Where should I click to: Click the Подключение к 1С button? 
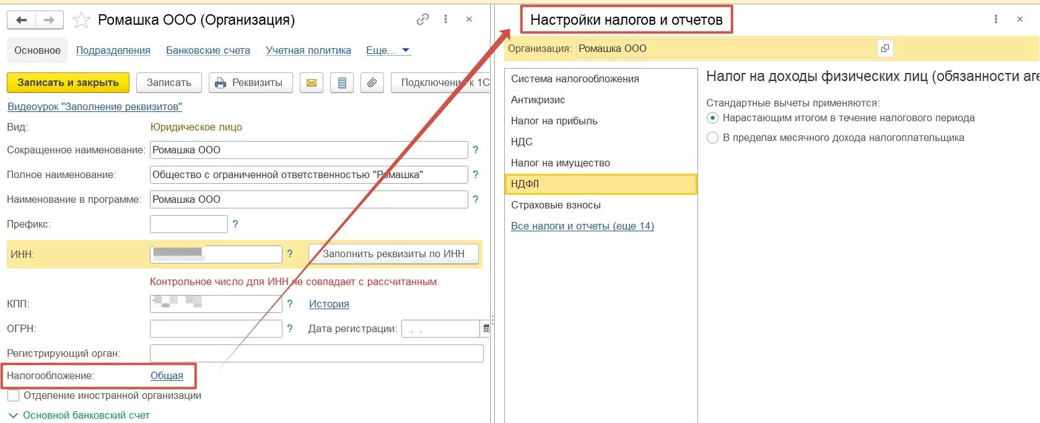click(x=440, y=83)
